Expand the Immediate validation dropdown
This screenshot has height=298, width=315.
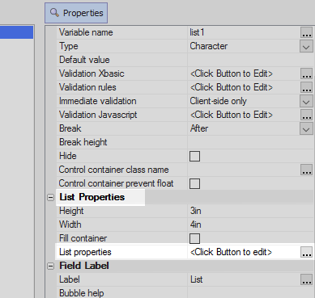(306, 101)
